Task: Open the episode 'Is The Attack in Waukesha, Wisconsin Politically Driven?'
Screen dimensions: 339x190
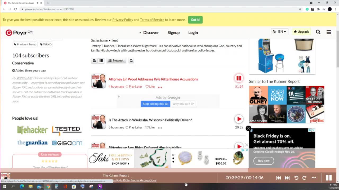Action: click(x=150, y=120)
